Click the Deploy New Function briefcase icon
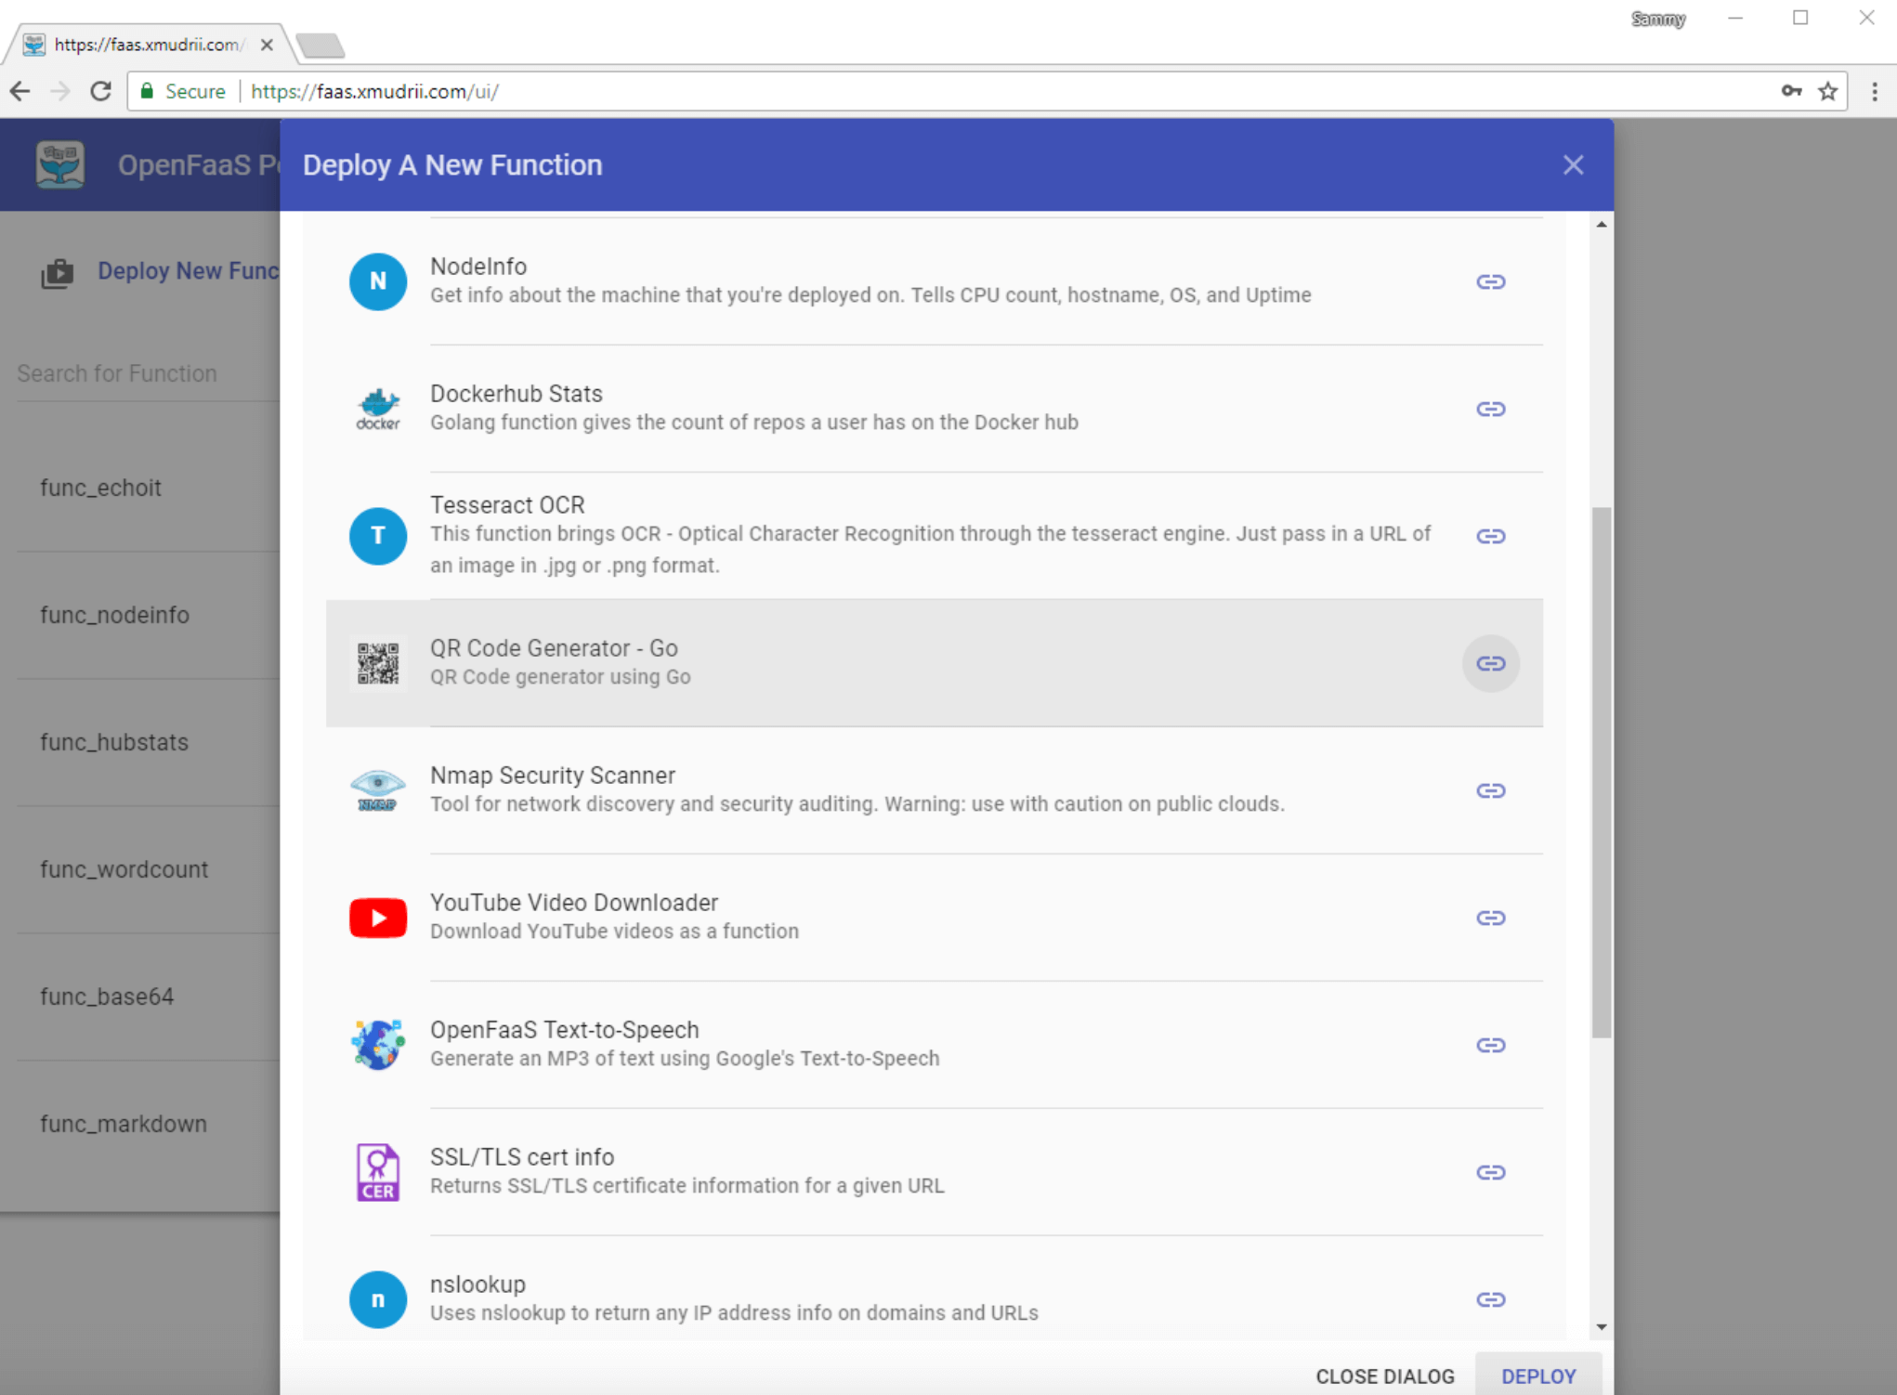This screenshot has height=1395, width=1897. [x=57, y=273]
